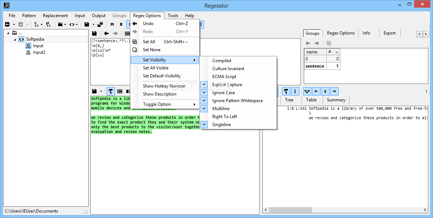Click save icon in the pattern pane toolbar
The image size is (433, 218).
(94, 33)
